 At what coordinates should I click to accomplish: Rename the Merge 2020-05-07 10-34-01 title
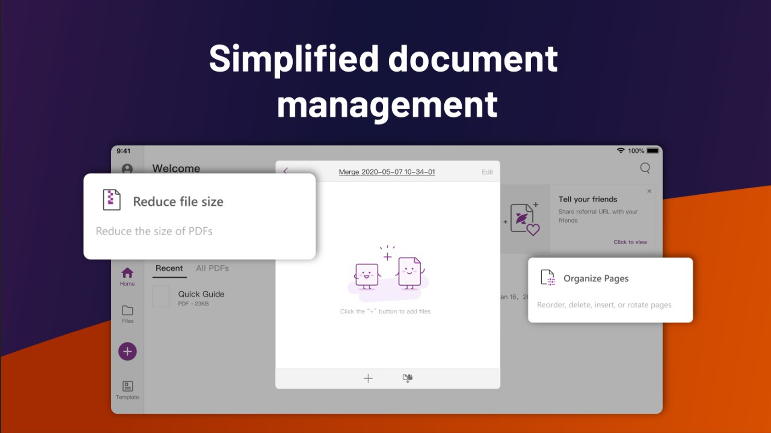(x=387, y=171)
